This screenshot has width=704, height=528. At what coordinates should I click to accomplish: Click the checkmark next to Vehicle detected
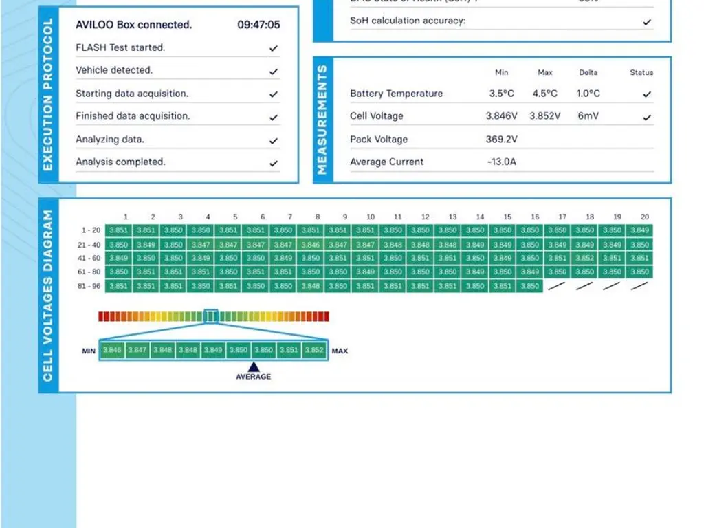tap(274, 71)
